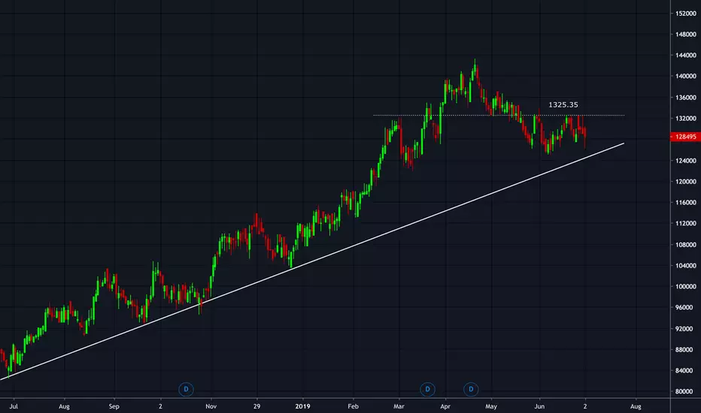Screen dimensions: 701x413
Task: Click the 116000 price axis label
Action: click(x=686, y=202)
